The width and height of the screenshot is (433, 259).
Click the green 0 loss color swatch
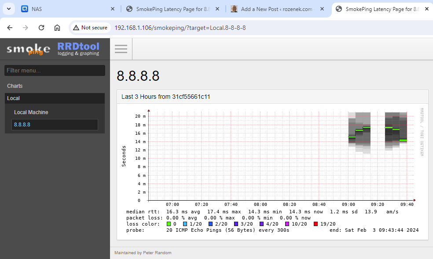pyautogui.click(x=169, y=224)
